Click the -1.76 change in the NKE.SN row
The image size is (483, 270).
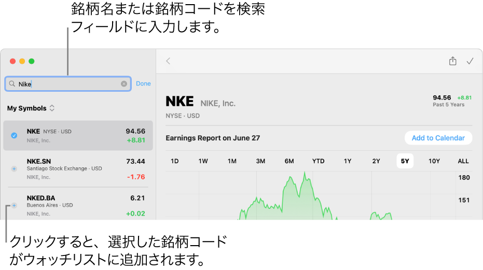tap(136, 177)
